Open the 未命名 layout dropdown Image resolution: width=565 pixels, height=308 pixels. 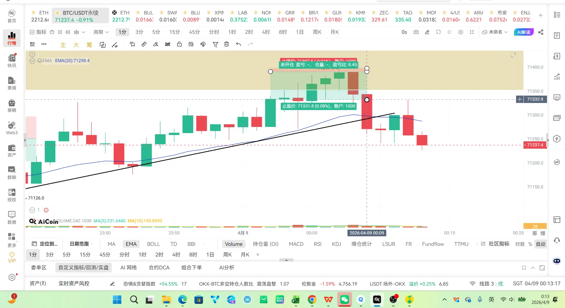(x=495, y=32)
